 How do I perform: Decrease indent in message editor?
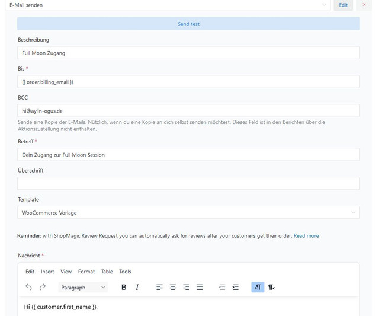222,287
